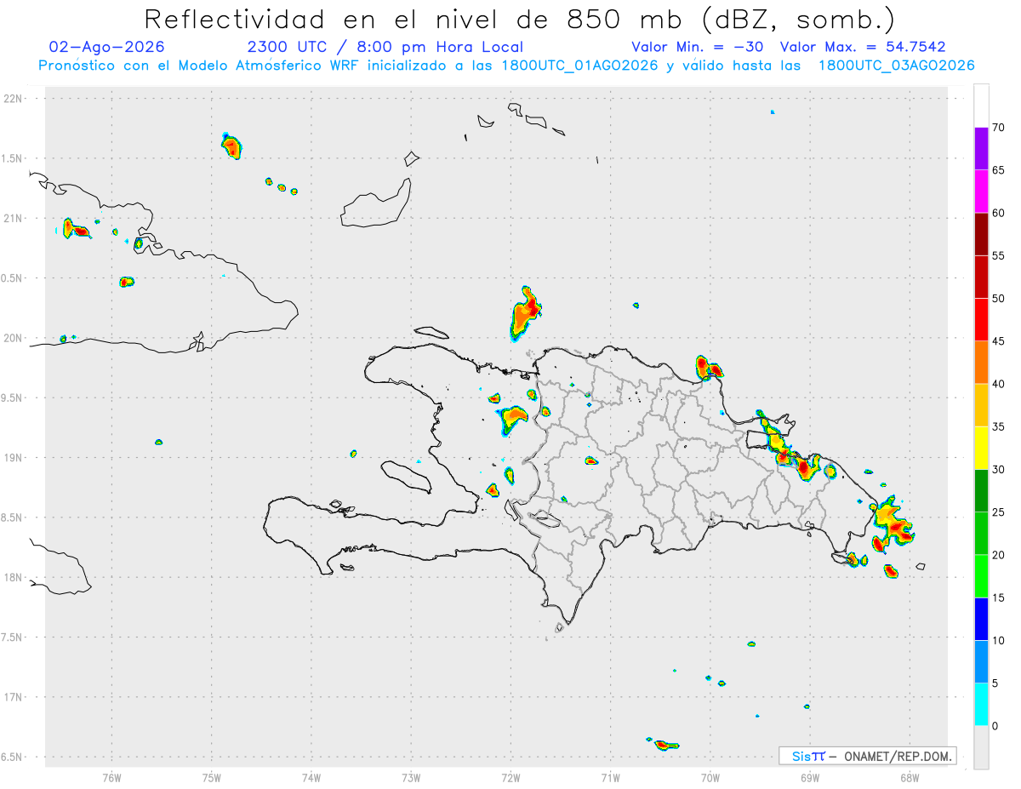
Task: Select the light blue 5–10 dBZ colorbar segment
Action: point(981,662)
